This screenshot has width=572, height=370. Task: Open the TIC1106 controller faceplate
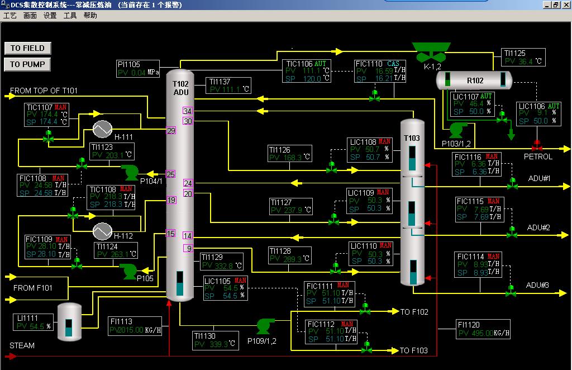307,71
